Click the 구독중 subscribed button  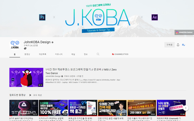tap(169, 45)
